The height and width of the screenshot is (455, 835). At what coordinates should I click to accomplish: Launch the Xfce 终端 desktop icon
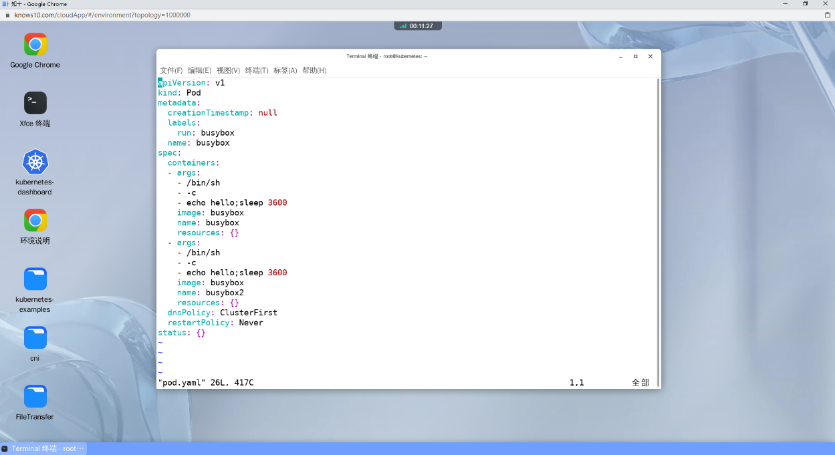pos(35,109)
